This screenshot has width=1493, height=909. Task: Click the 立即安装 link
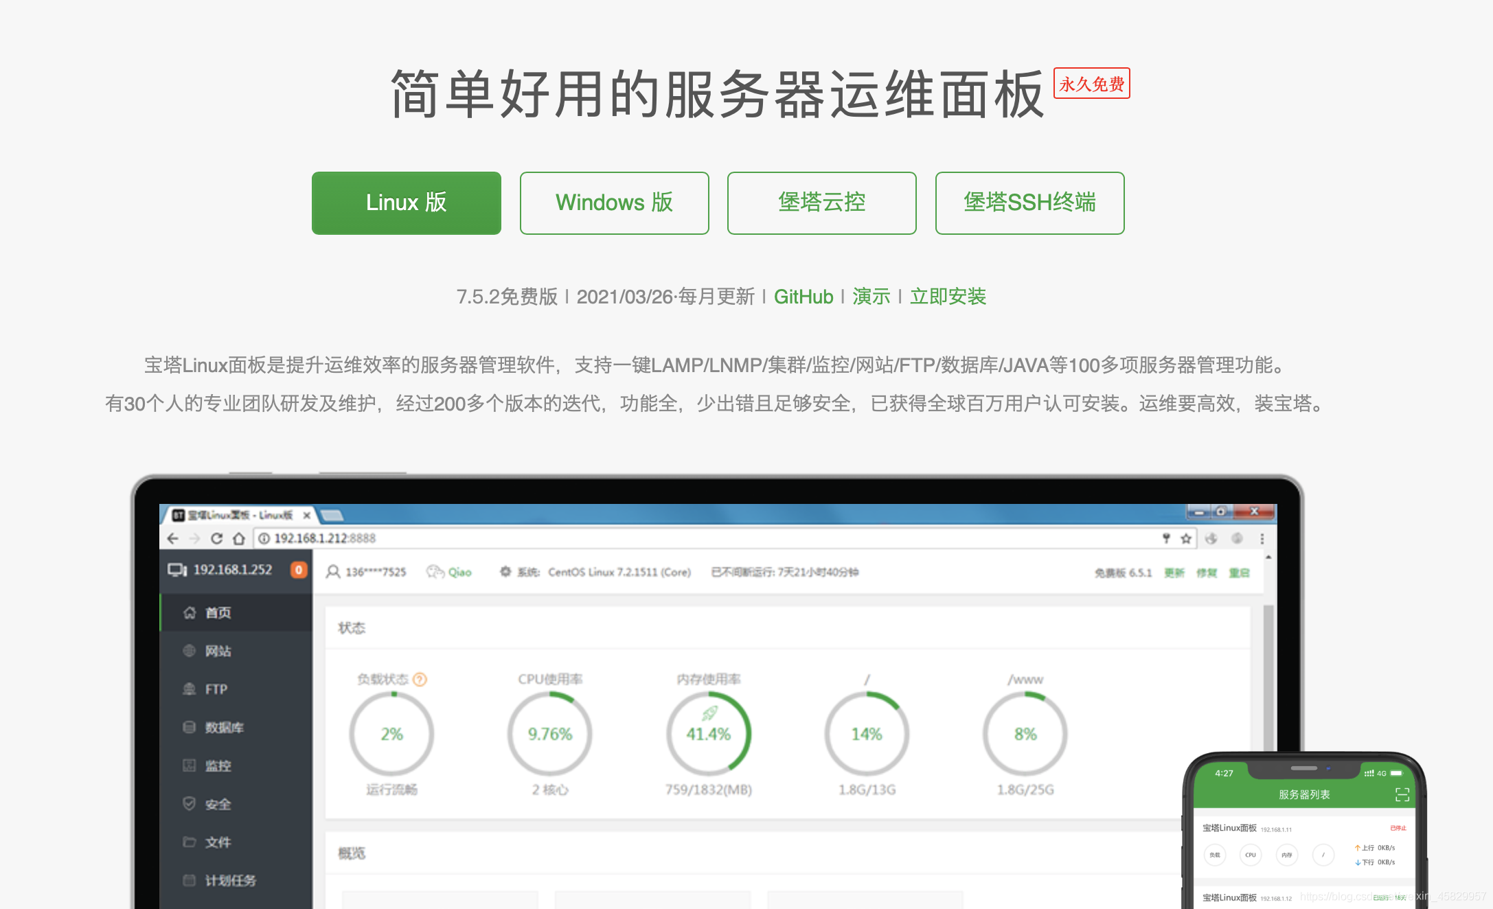click(948, 297)
